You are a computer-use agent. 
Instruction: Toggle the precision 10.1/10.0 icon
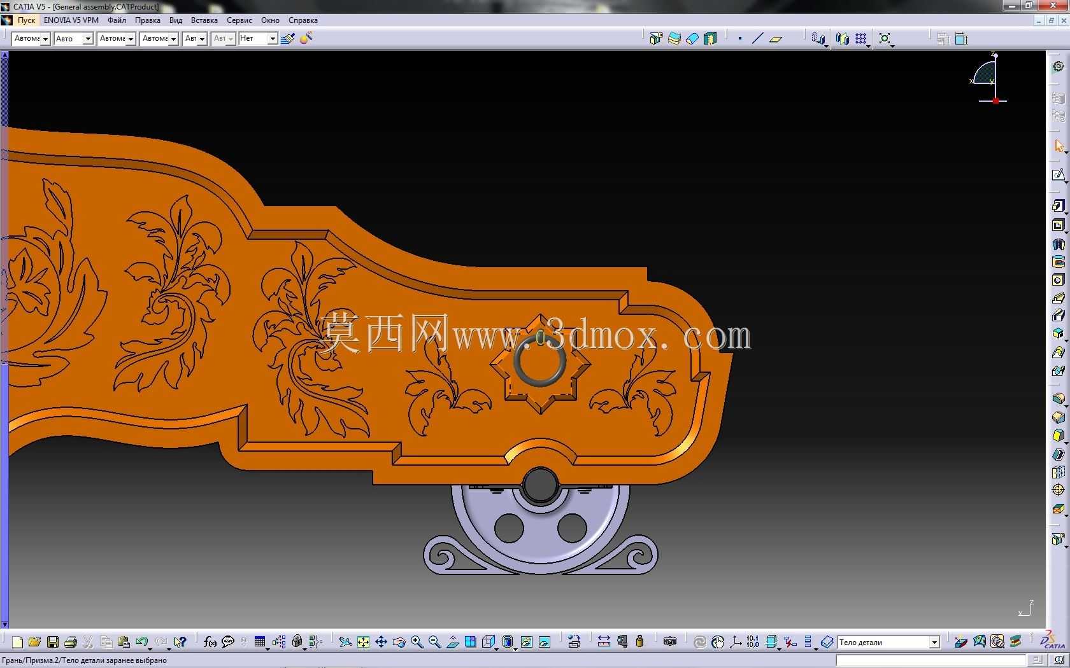point(753,643)
